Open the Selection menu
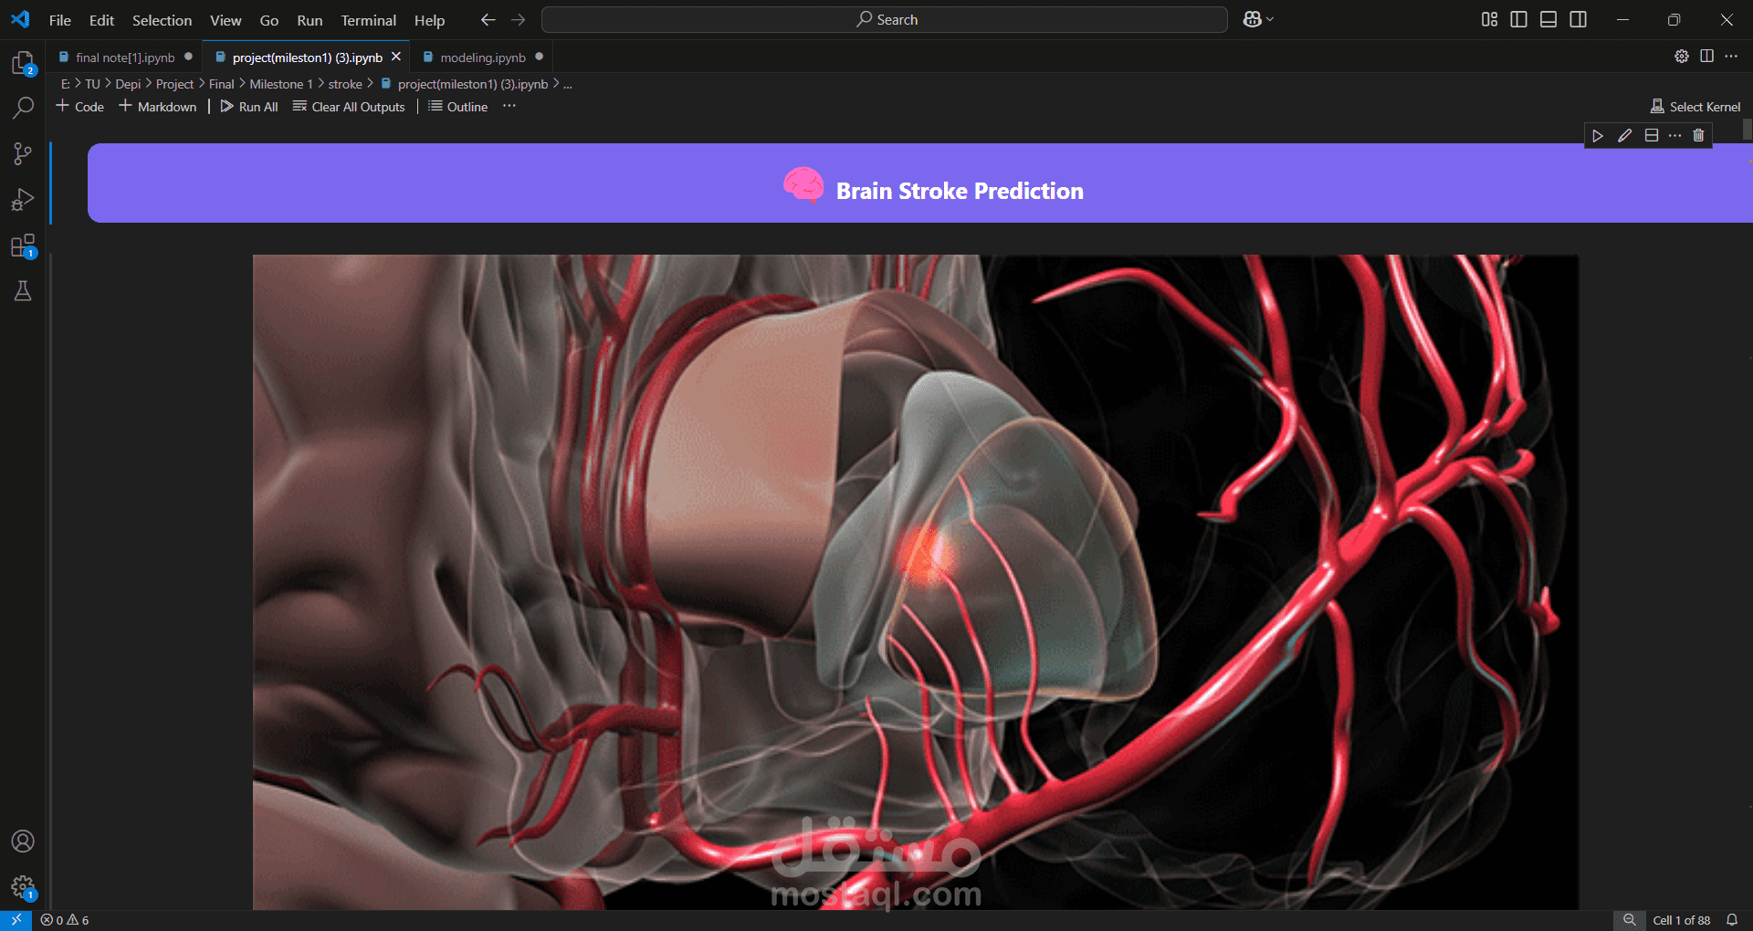 (x=162, y=20)
